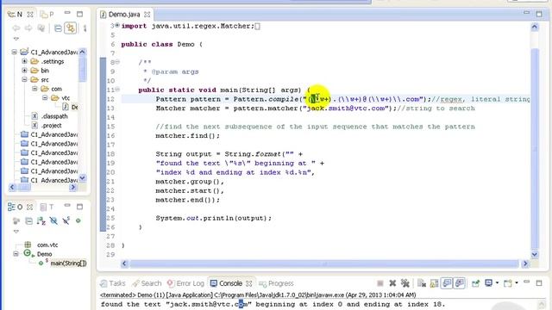Select the Console tab
The height and width of the screenshot is (310, 552).
click(227, 283)
